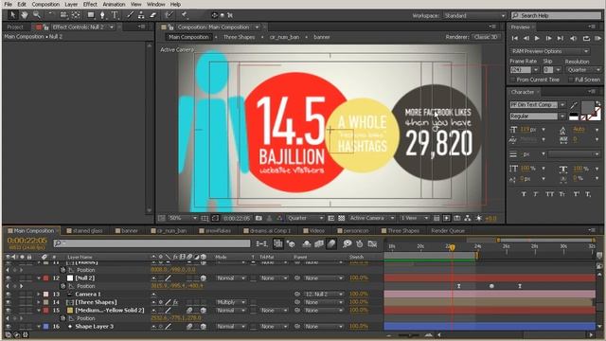Open the viewer magnification 50% dropdown
Screen dimensions: 606x341
coord(183,218)
